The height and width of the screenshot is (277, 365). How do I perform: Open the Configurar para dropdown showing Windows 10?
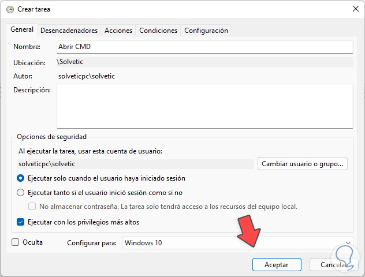point(231,243)
